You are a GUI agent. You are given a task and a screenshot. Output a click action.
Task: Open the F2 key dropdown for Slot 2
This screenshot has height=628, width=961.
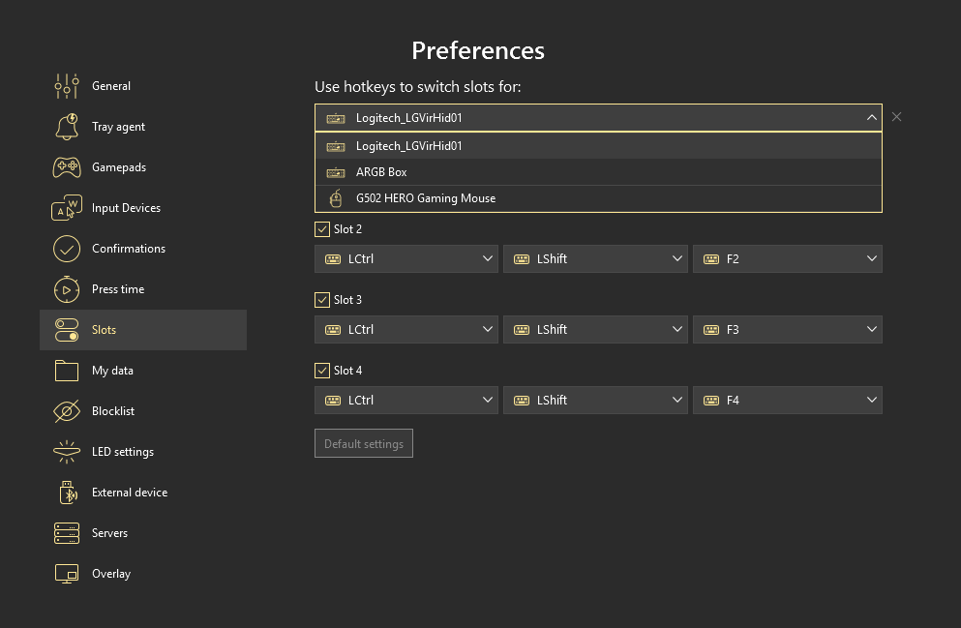pos(787,259)
